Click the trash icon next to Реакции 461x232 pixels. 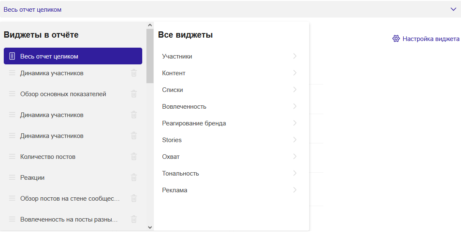[134, 177]
